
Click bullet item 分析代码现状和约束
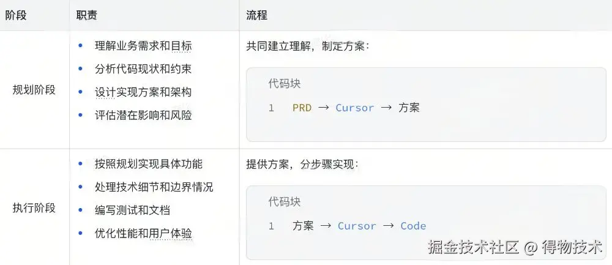pos(143,69)
